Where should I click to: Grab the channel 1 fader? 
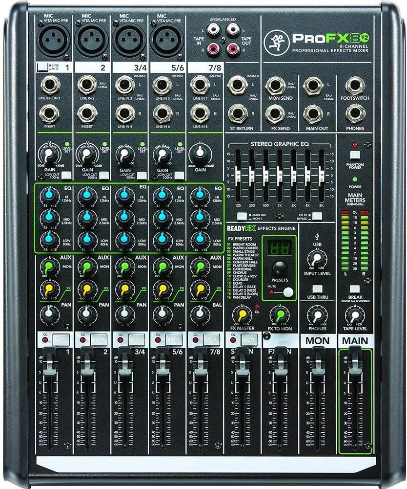[49, 361]
